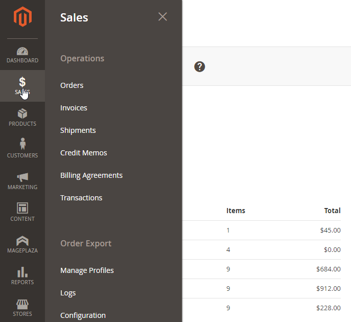Open Manage Profiles under Order Export
This screenshot has height=322, width=351.
87,270
